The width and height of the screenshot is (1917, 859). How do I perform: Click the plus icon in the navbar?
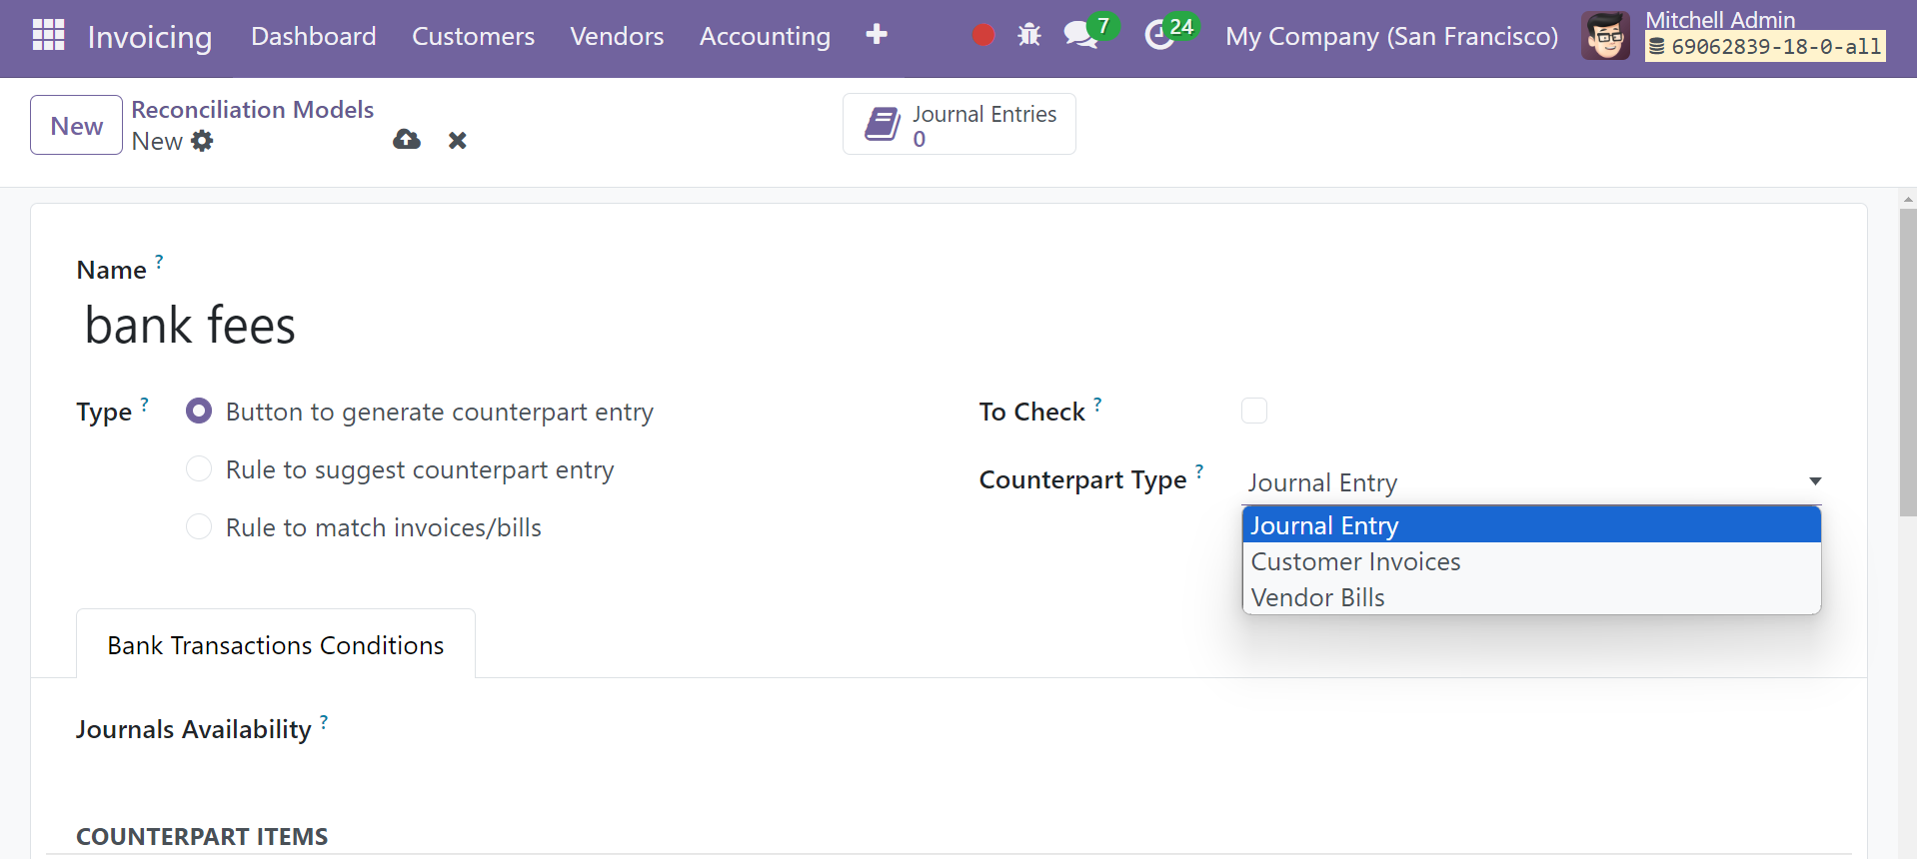point(877,35)
